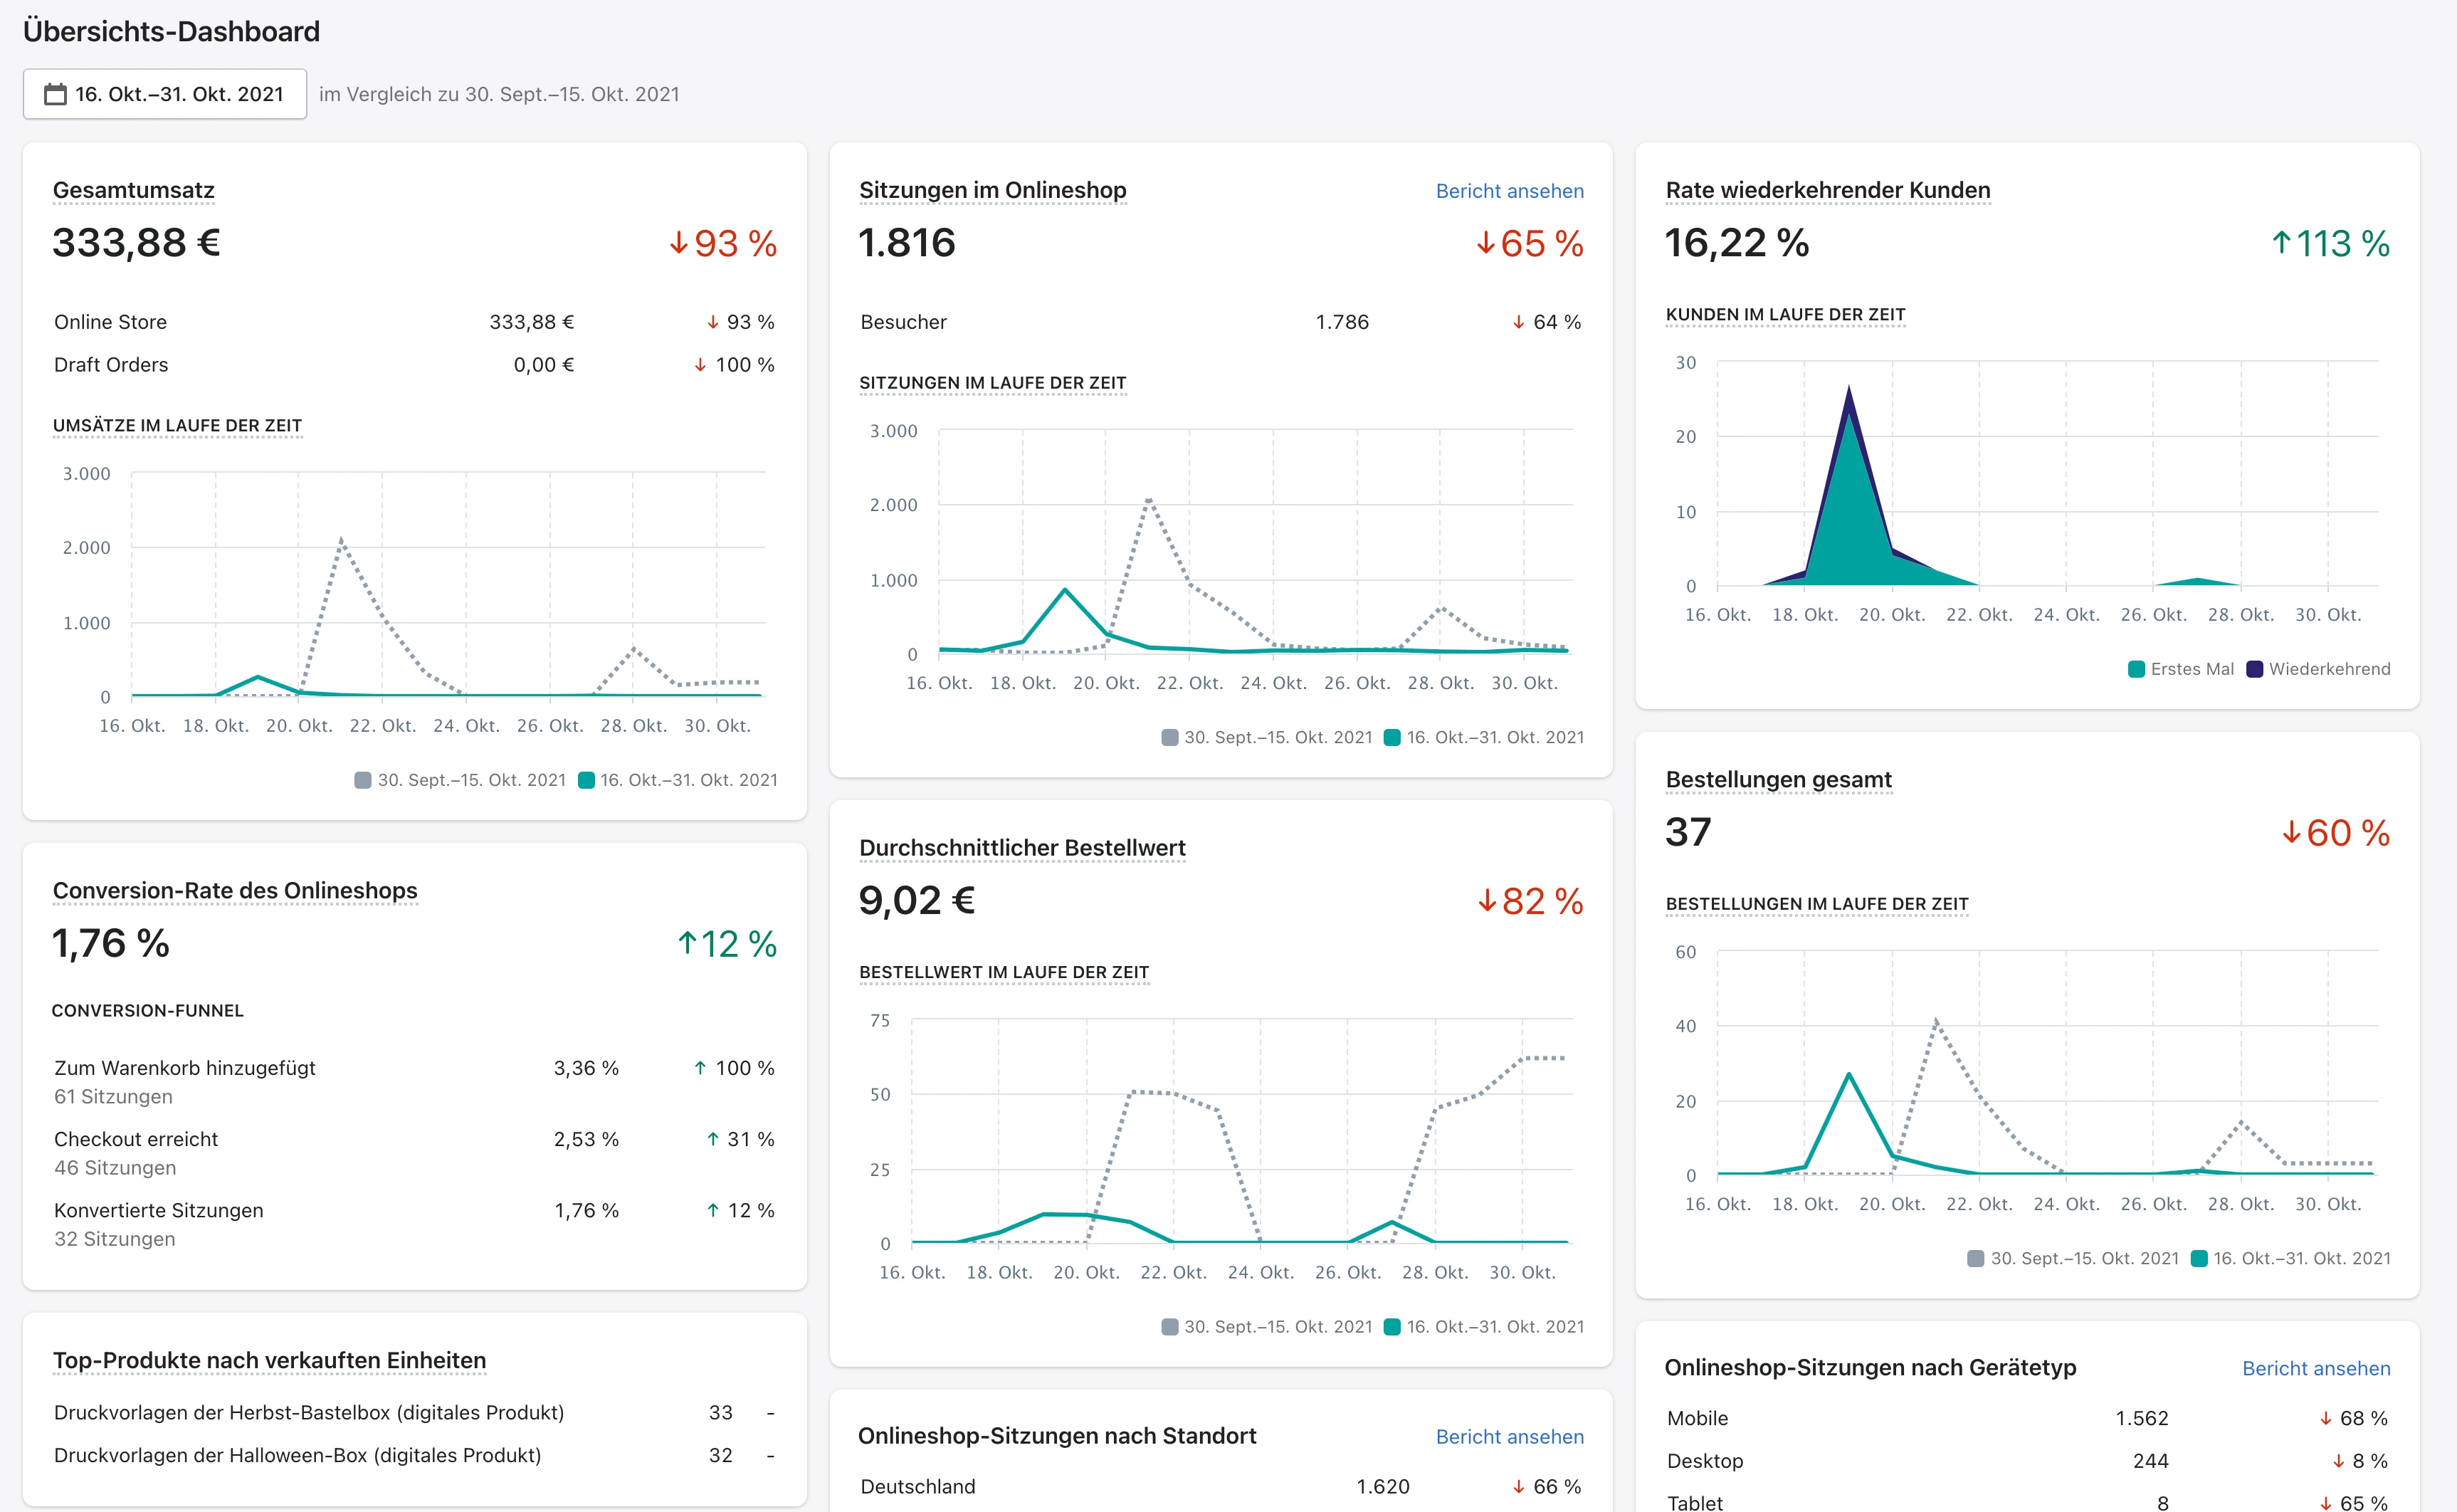Open Bericht ansehen for Sitzungen nach Gerätetyp
The height and width of the screenshot is (1512, 2457).
[2315, 1368]
